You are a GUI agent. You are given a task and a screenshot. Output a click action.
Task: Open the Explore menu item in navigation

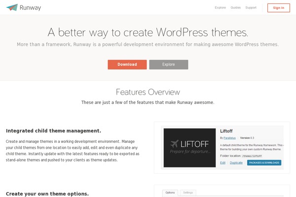pos(221,8)
